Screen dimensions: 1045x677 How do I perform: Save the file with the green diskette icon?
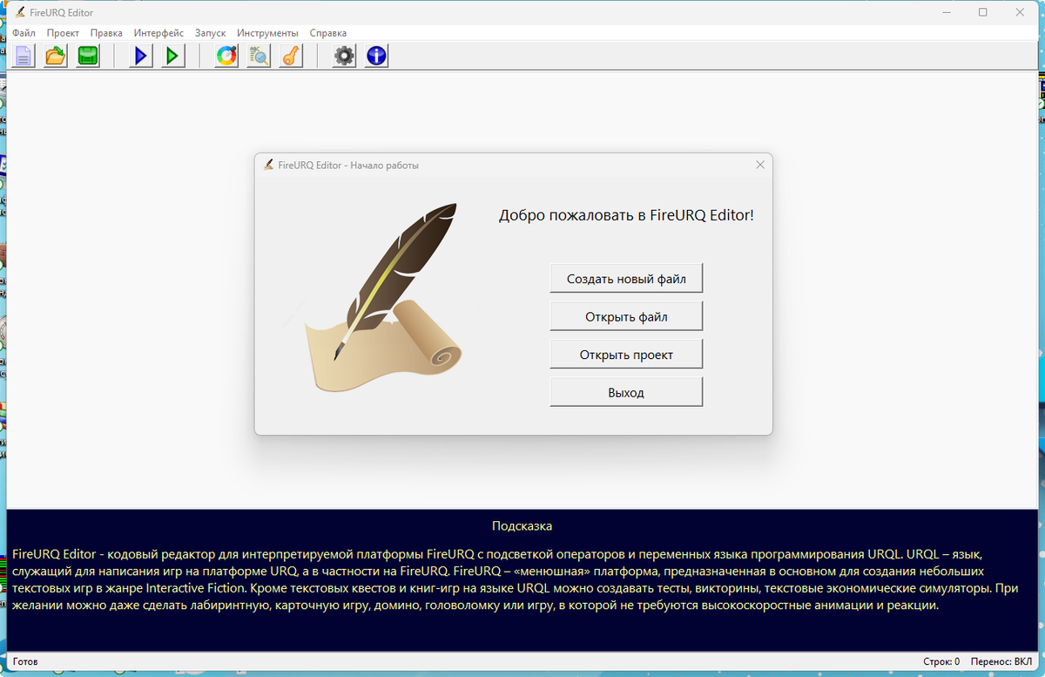[x=87, y=55]
